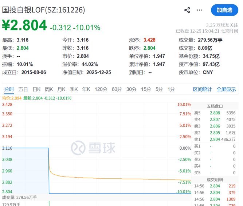Select the 分时 chart tab
The width and height of the screenshot is (243, 206).
click(x=9, y=89)
